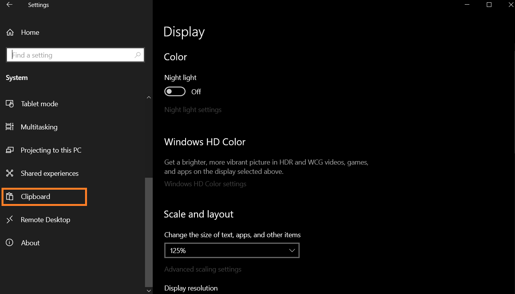The width and height of the screenshot is (515, 294).
Task: Open Windows HD Color settings
Action: pyautogui.click(x=205, y=184)
